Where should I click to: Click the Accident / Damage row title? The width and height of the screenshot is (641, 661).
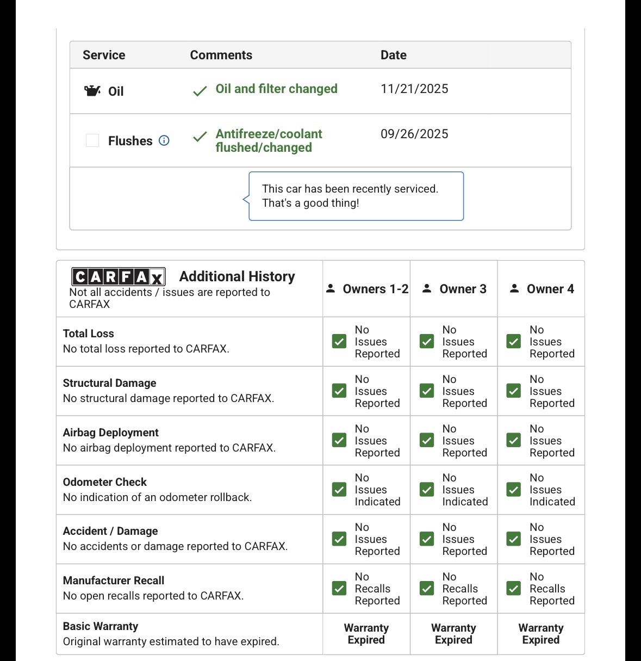click(x=110, y=531)
